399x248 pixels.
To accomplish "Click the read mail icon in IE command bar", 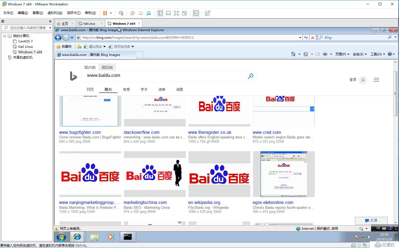I will pyautogui.click(x=318, y=54).
